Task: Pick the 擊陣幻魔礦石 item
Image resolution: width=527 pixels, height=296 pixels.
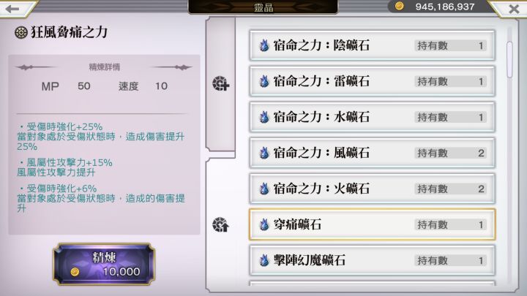Action: coord(372,260)
